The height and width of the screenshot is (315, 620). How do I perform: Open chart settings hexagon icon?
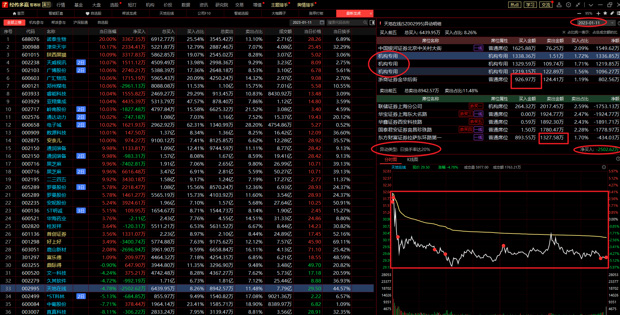[604, 167]
